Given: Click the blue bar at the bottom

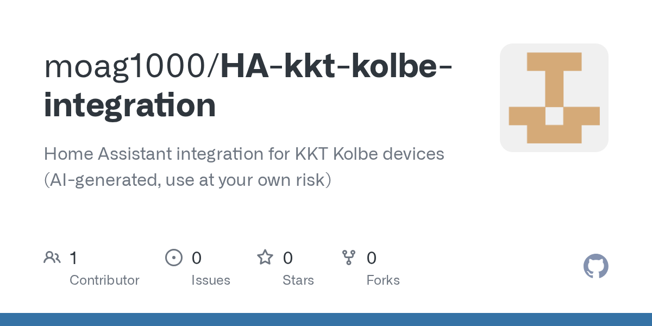Looking at the screenshot, I should coord(326,319).
